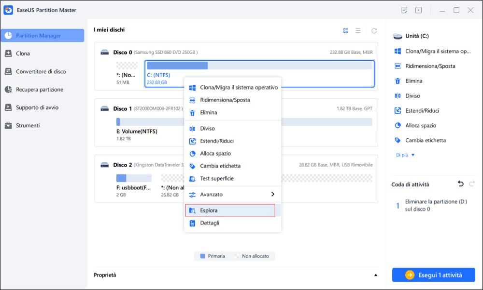Choose Dettagli in context menu
The image size is (483, 290).
point(233,223)
